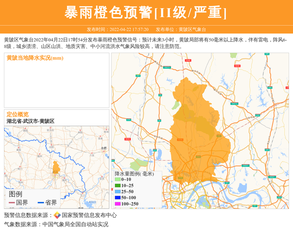Select the 10~25 dark green legend swatch
The height and width of the screenshot is (230, 293).
tap(118, 186)
